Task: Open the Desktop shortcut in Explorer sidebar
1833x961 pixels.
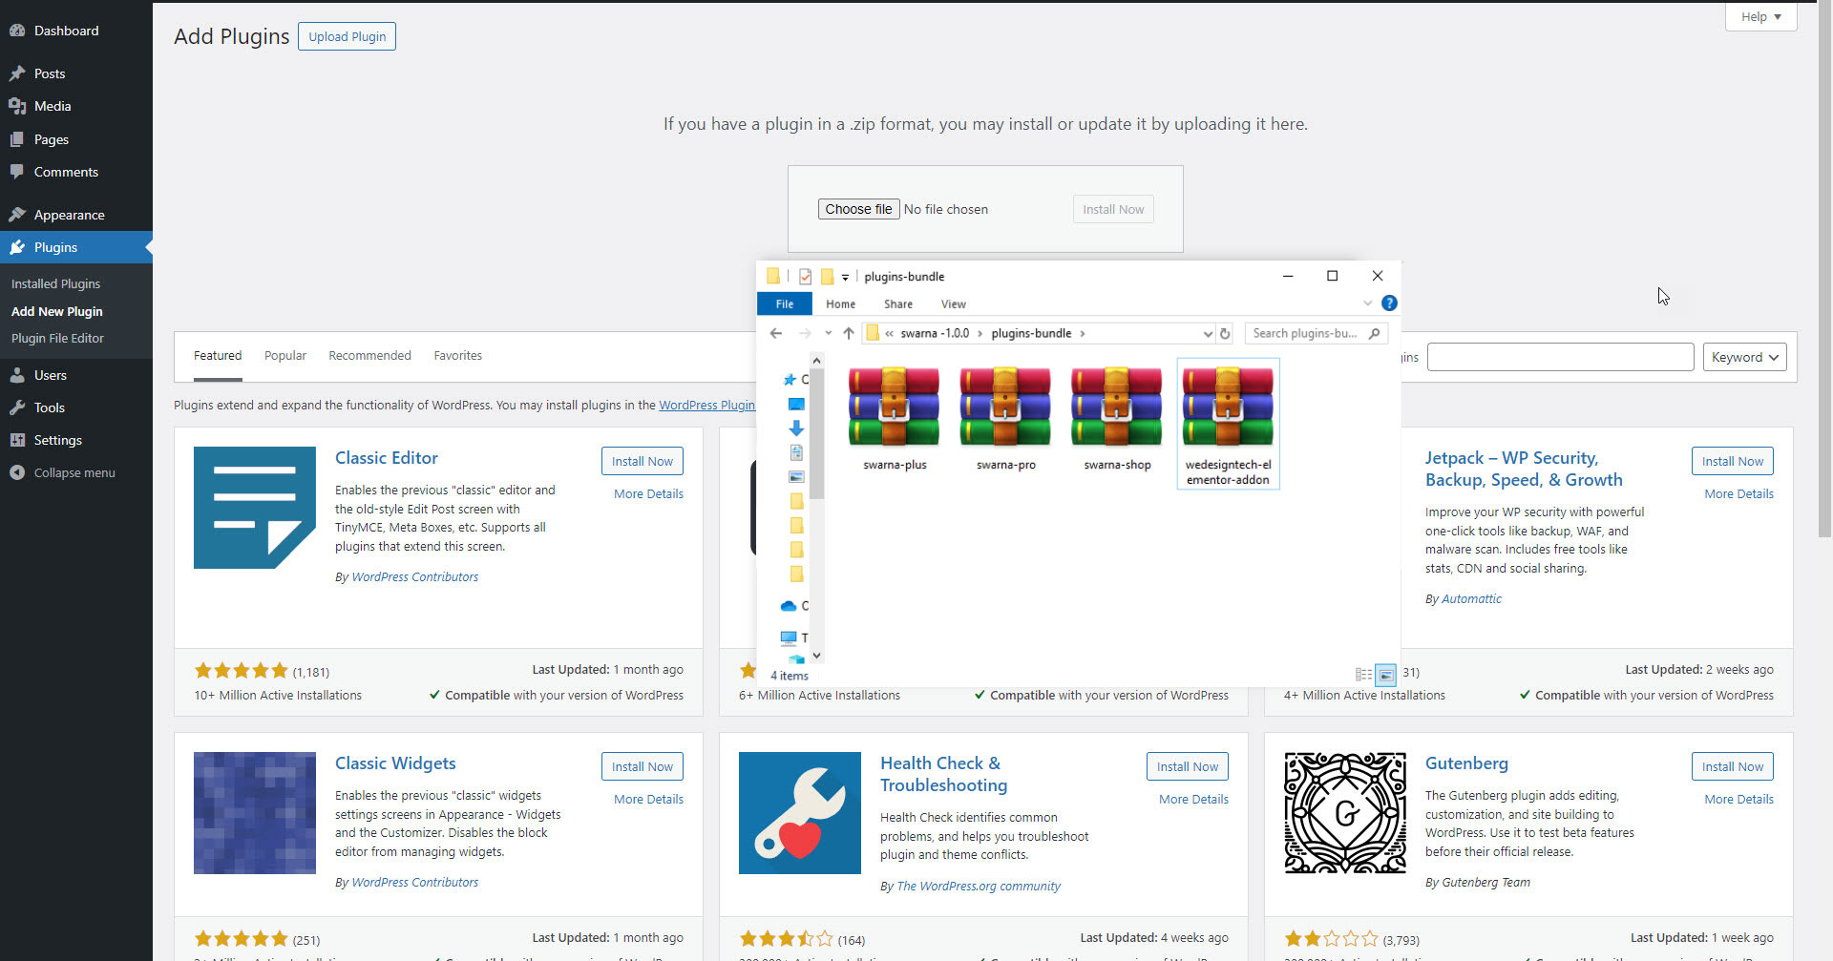Action: tap(796, 405)
